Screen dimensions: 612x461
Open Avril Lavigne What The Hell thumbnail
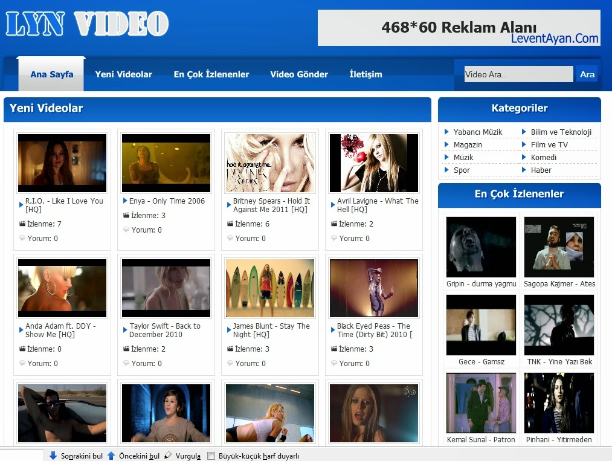coord(374,163)
